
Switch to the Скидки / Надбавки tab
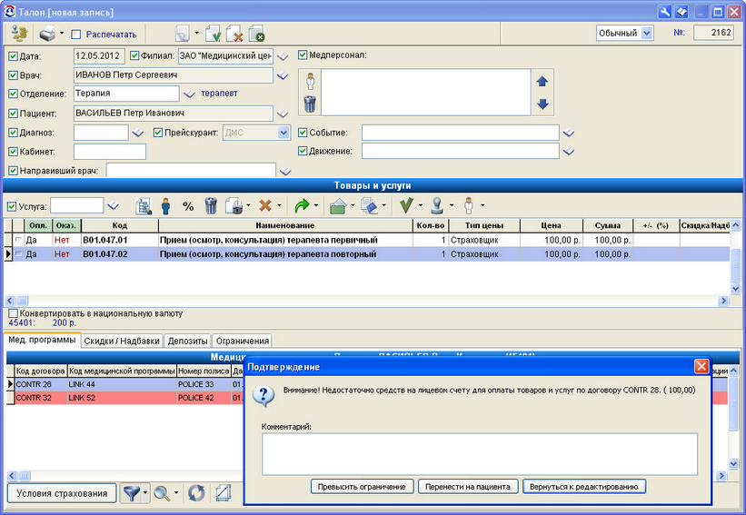coord(122,341)
